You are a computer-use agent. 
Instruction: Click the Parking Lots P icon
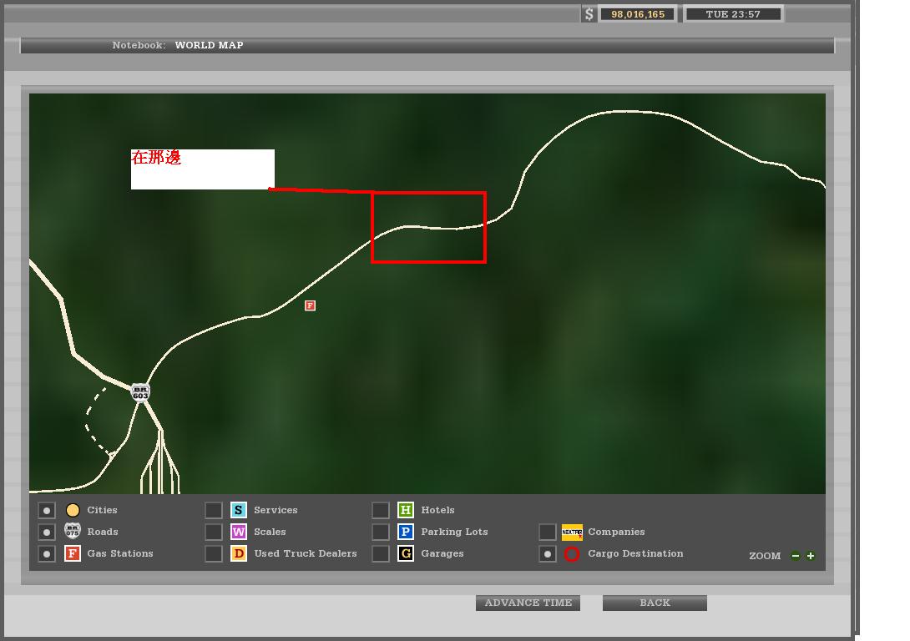tap(406, 532)
